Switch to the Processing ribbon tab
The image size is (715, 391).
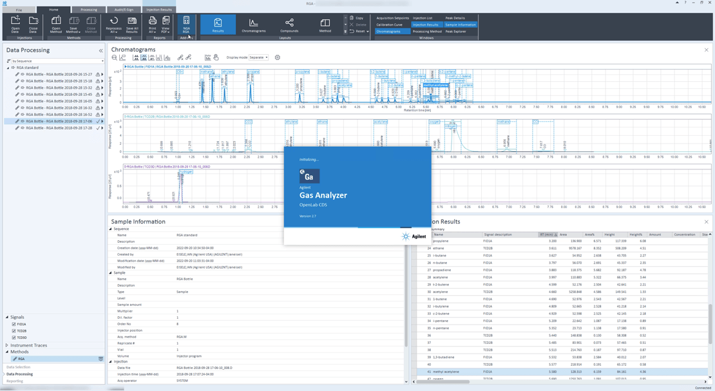point(89,10)
